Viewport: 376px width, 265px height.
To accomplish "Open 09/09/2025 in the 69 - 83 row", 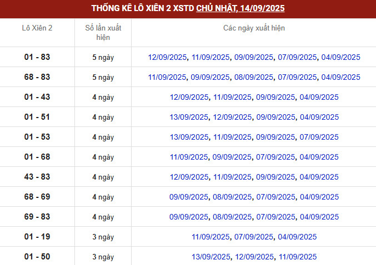I will coord(189,217).
